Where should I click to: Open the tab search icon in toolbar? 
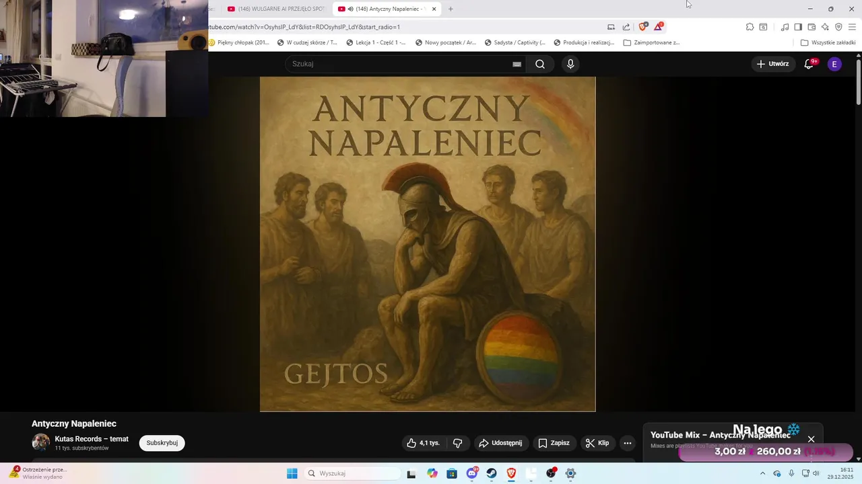tap(763, 27)
